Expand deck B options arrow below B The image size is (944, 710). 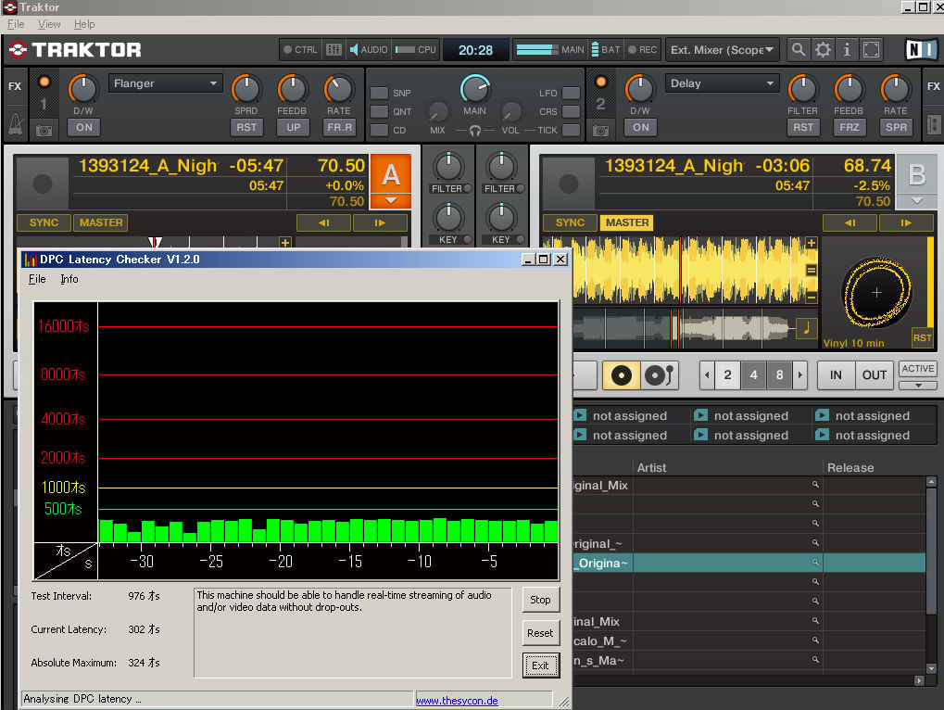tap(916, 200)
